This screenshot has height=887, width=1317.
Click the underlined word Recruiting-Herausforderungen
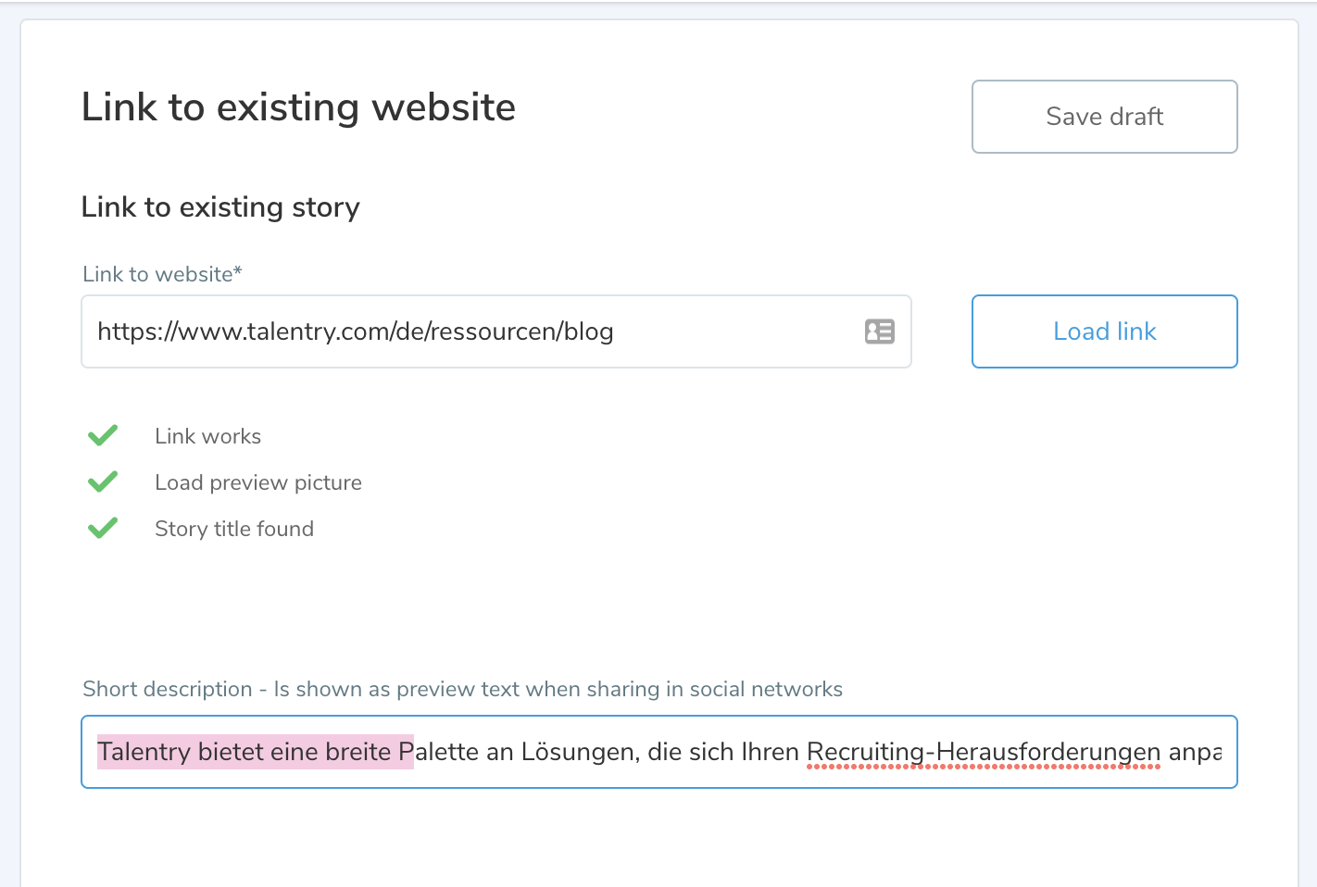coord(983,752)
